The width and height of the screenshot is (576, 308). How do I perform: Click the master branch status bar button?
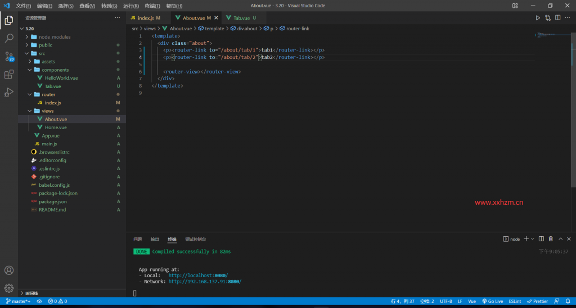click(x=17, y=301)
